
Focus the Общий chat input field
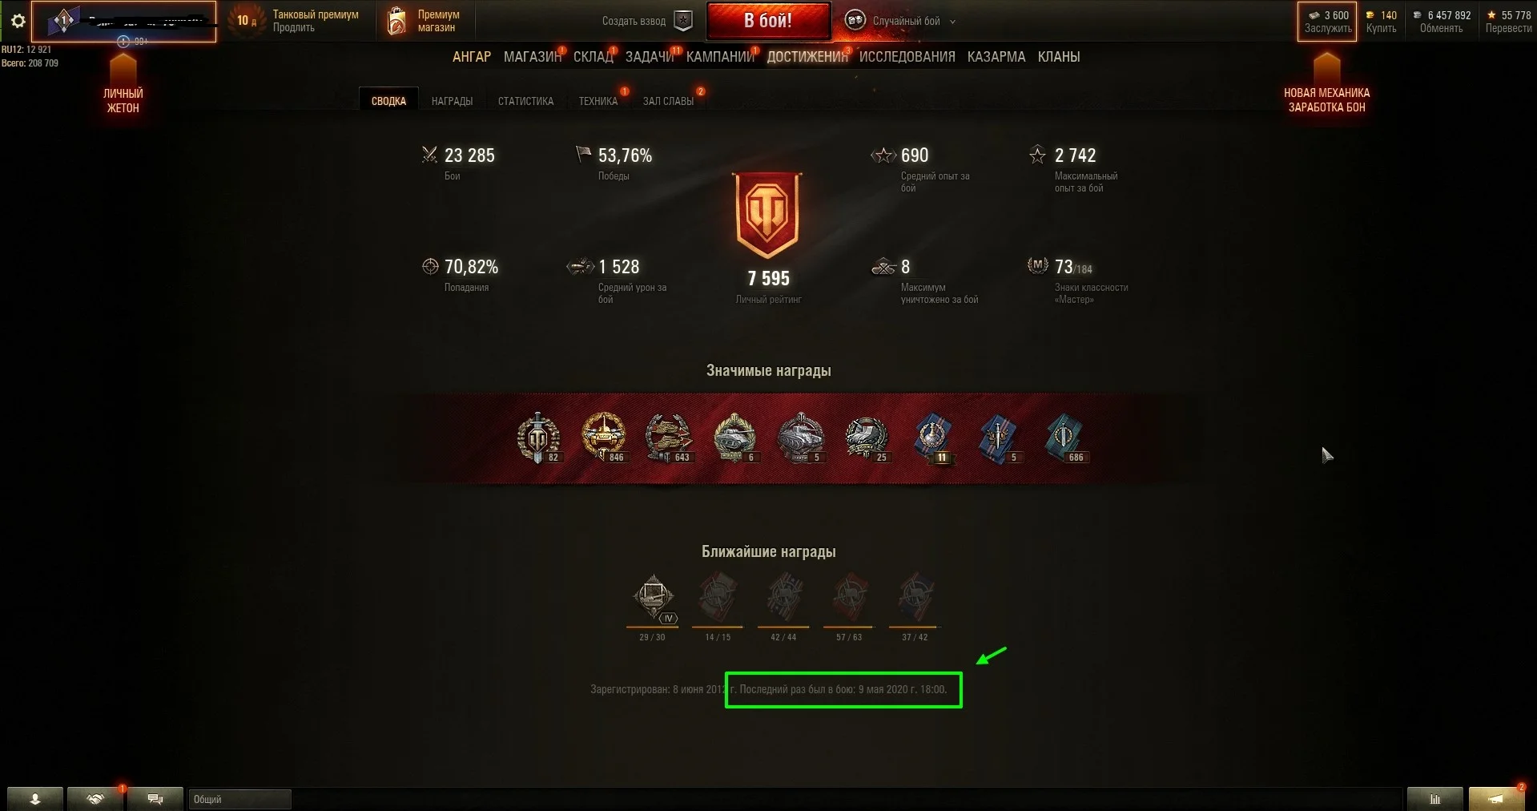239,799
